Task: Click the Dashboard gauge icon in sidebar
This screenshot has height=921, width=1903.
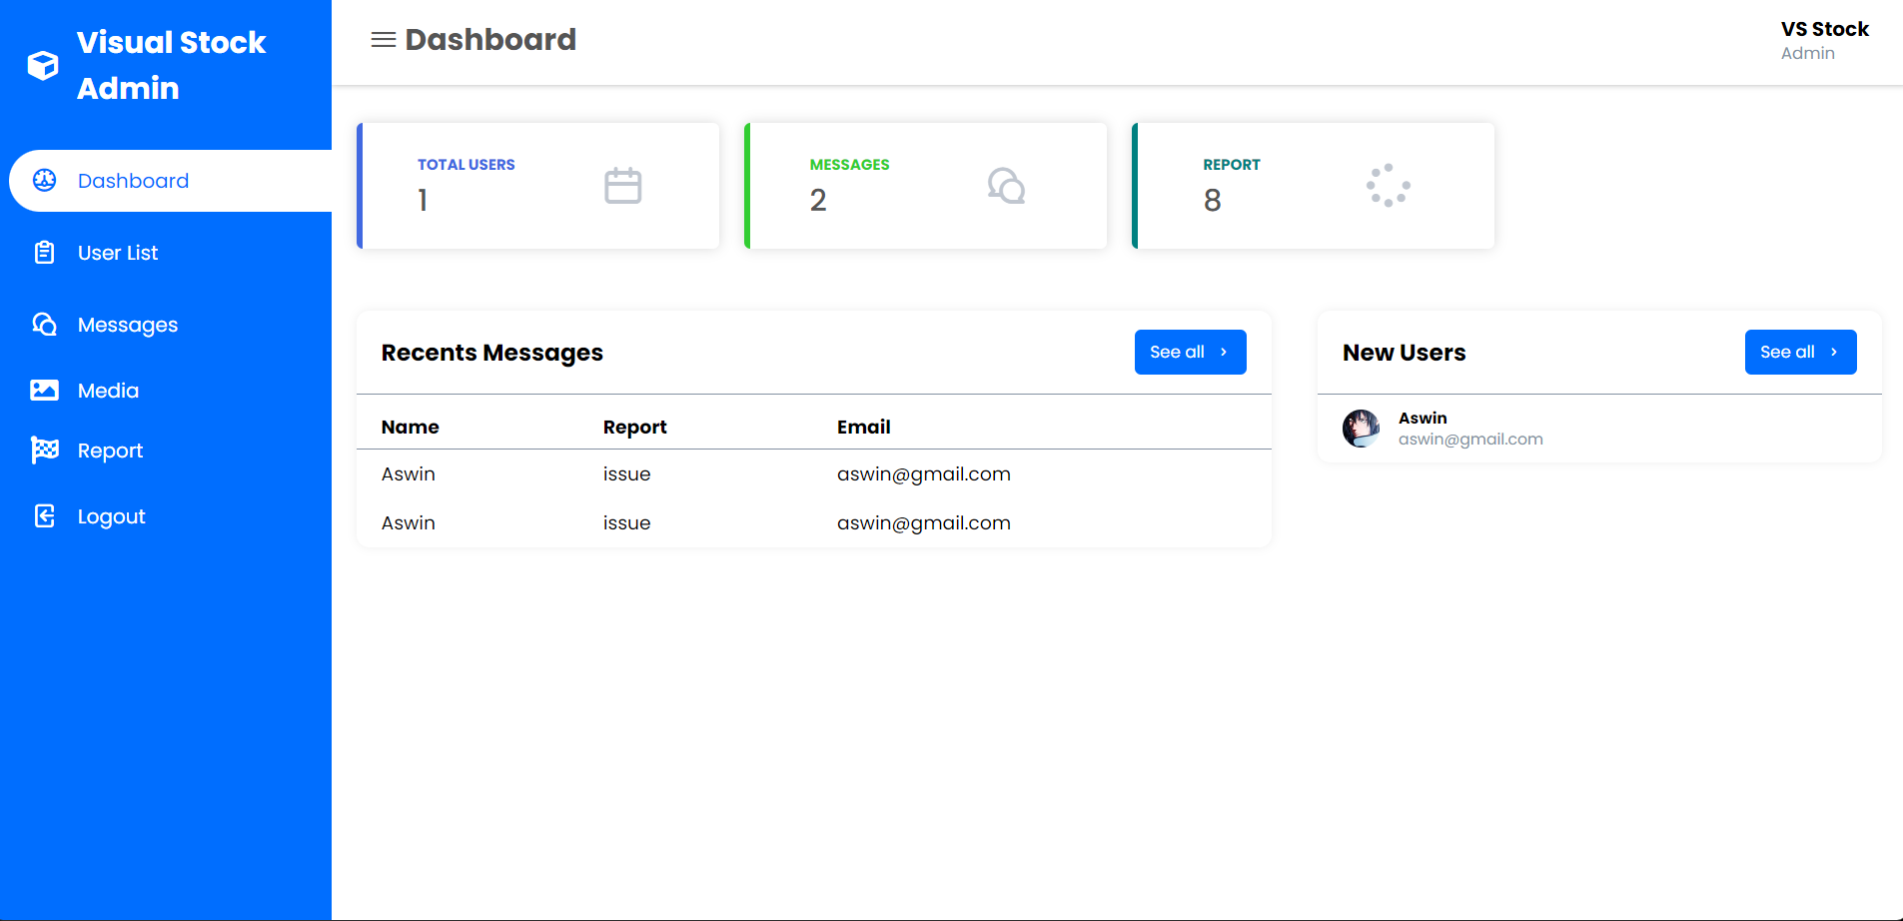Action: [x=45, y=181]
